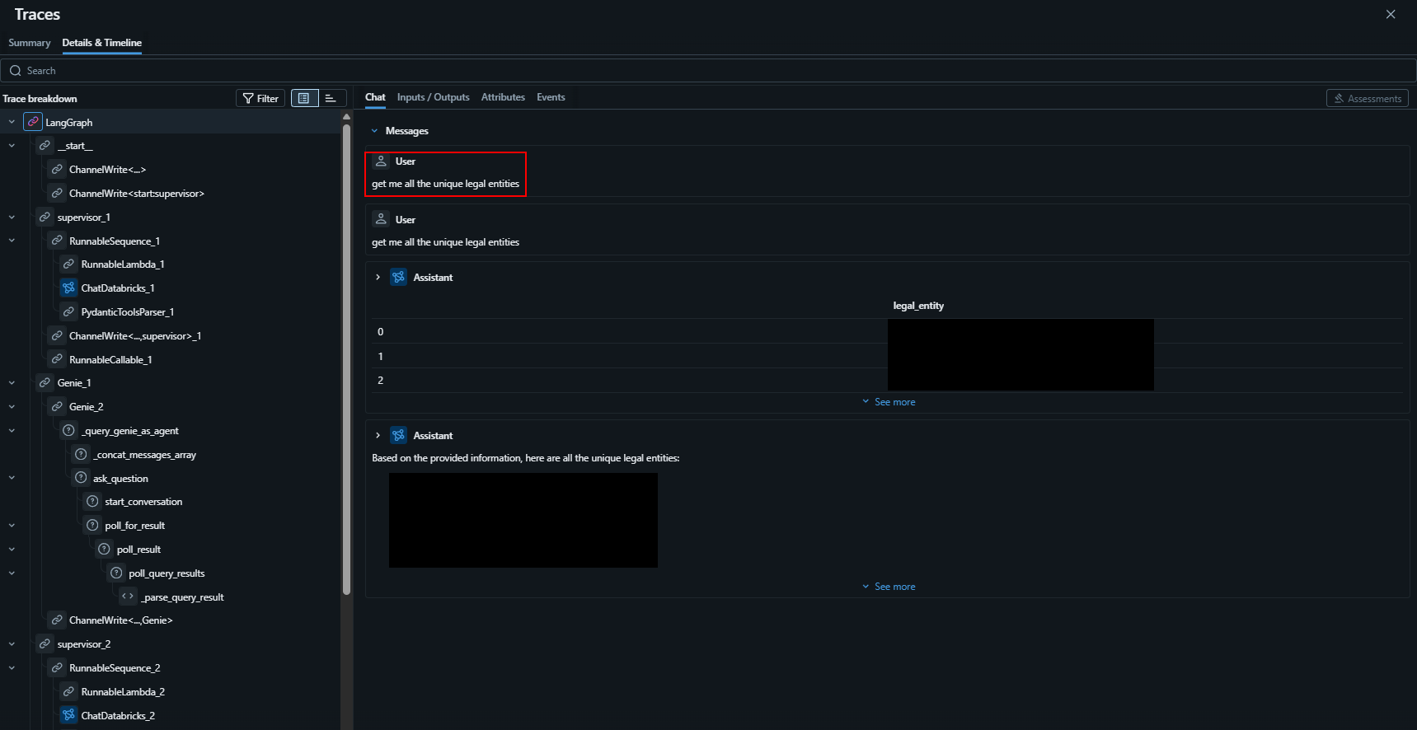This screenshot has height=730, width=1417.
Task: Click the ChatDatabricks_2 model icon
Action: click(69, 715)
